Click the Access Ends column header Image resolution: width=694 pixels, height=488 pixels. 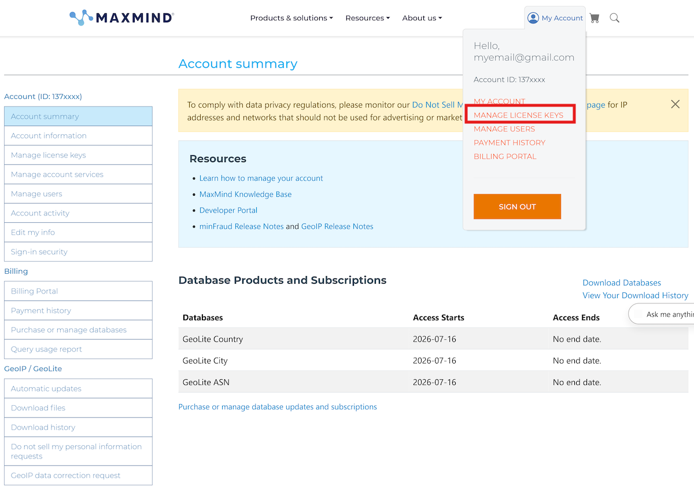click(x=576, y=317)
